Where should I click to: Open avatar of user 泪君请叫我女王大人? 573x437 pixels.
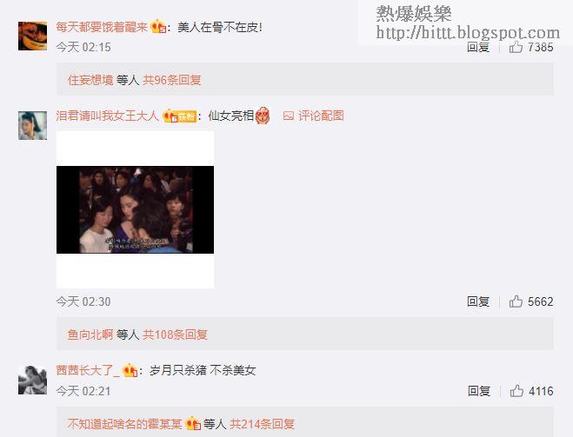[32, 125]
